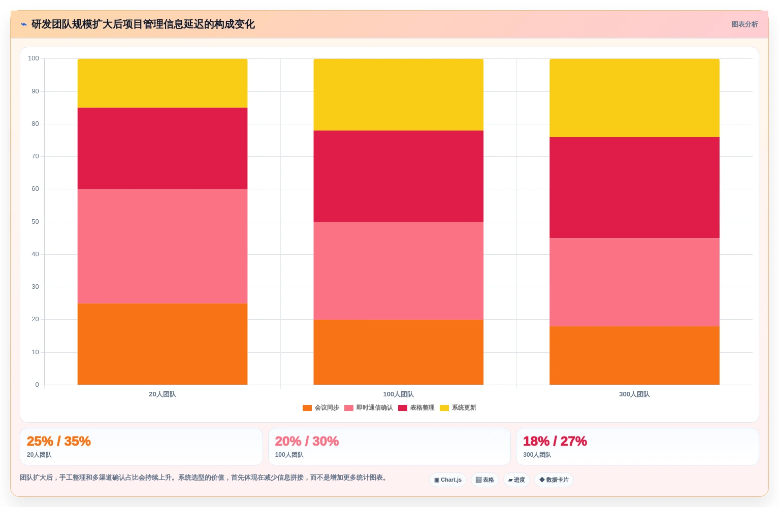Click the 图表分析 label in header

click(x=744, y=24)
